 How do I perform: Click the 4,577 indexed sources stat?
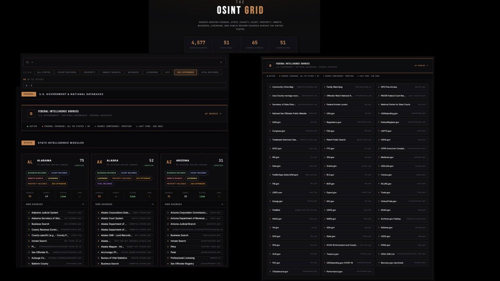click(x=198, y=44)
